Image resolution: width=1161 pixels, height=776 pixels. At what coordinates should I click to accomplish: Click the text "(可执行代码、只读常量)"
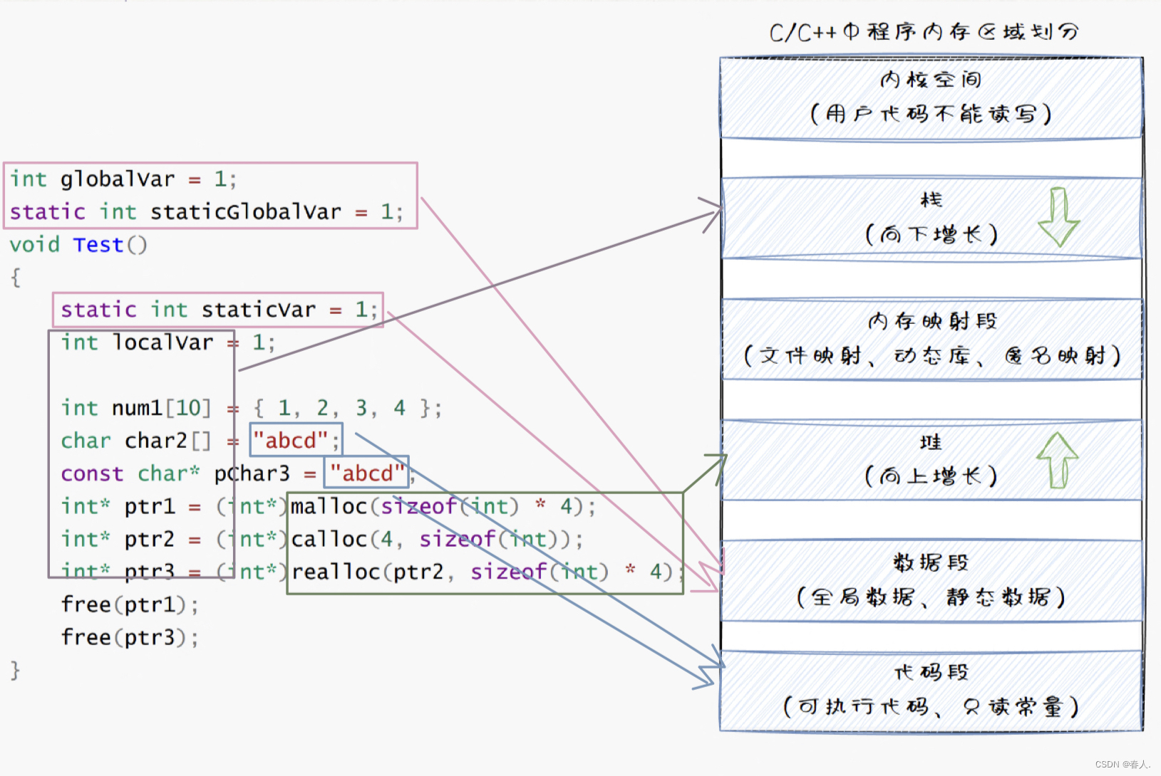(931, 706)
